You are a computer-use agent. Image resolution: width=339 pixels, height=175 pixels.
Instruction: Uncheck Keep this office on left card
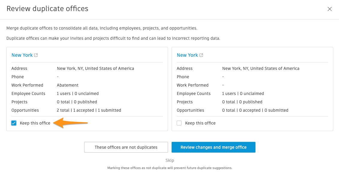(14, 123)
